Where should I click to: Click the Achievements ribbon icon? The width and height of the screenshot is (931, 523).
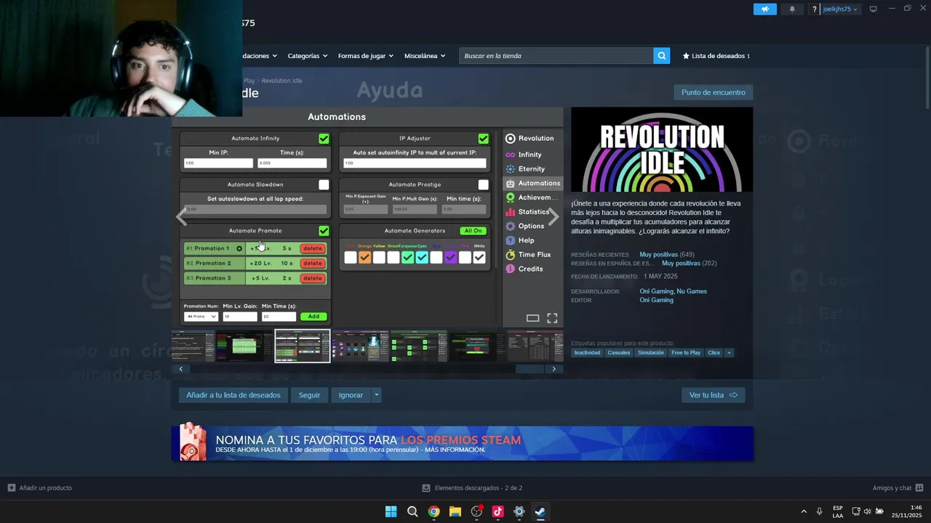[510, 198]
